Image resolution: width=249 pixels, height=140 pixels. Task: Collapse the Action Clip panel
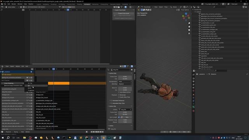(x=109, y=106)
